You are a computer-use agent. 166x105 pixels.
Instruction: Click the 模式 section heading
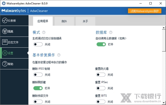[x=36, y=32]
